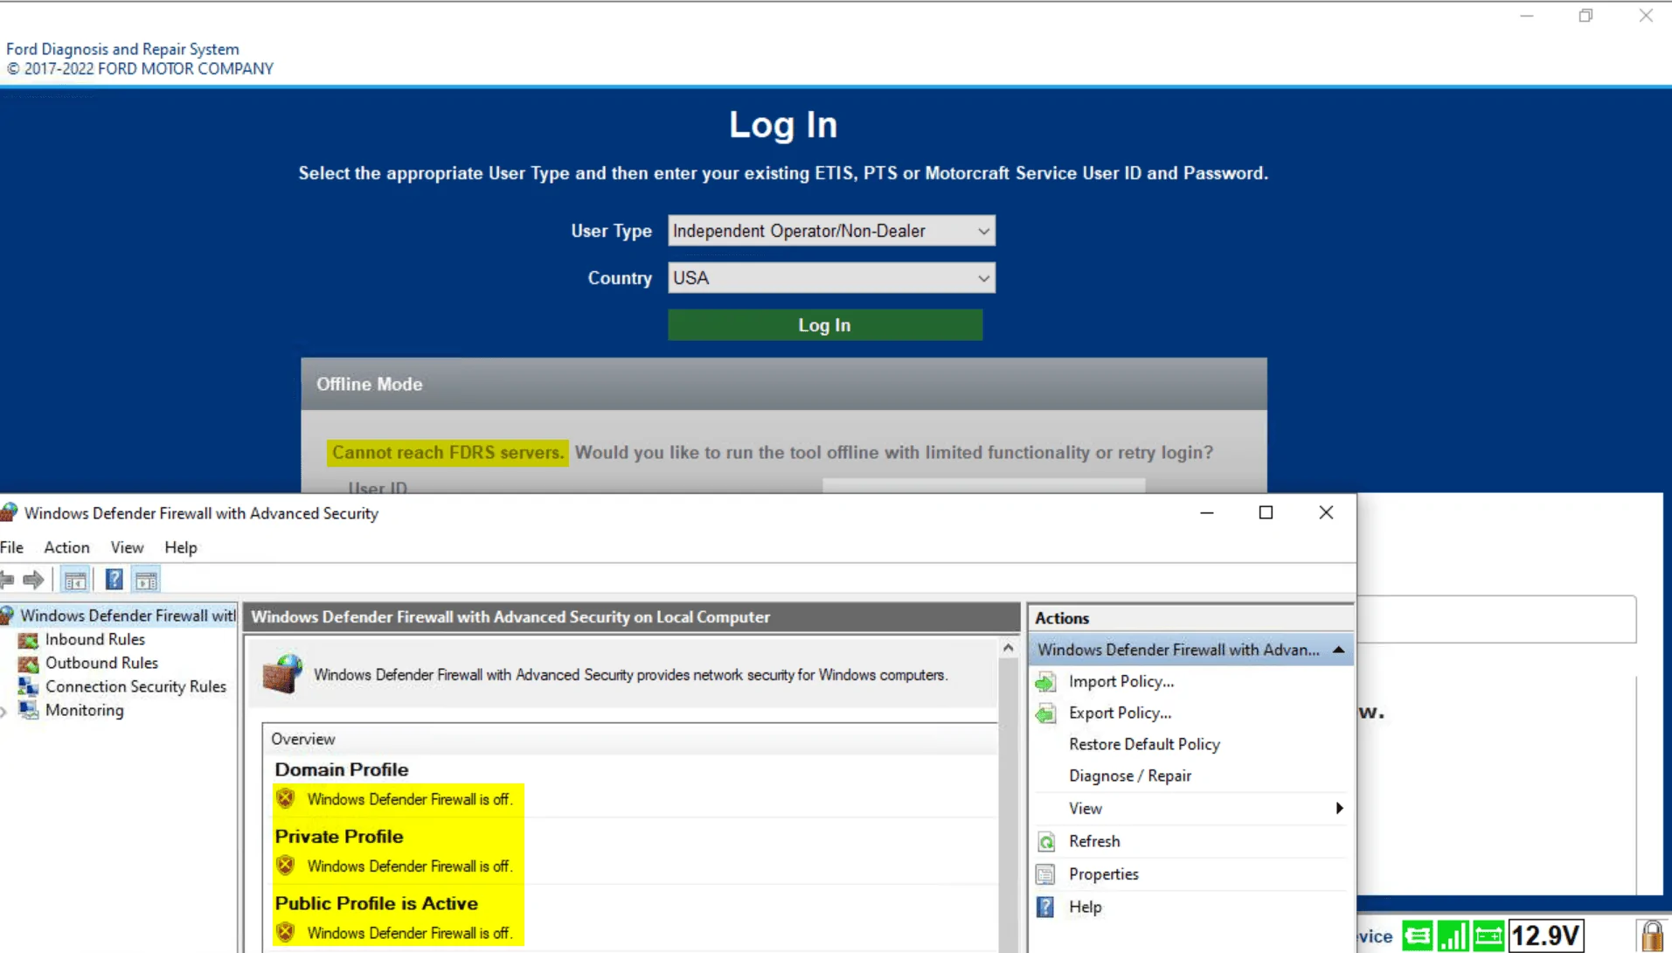Screen dimensions: 1672x953
Task: Open the View menu in the menu bar
Action: tap(127, 547)
